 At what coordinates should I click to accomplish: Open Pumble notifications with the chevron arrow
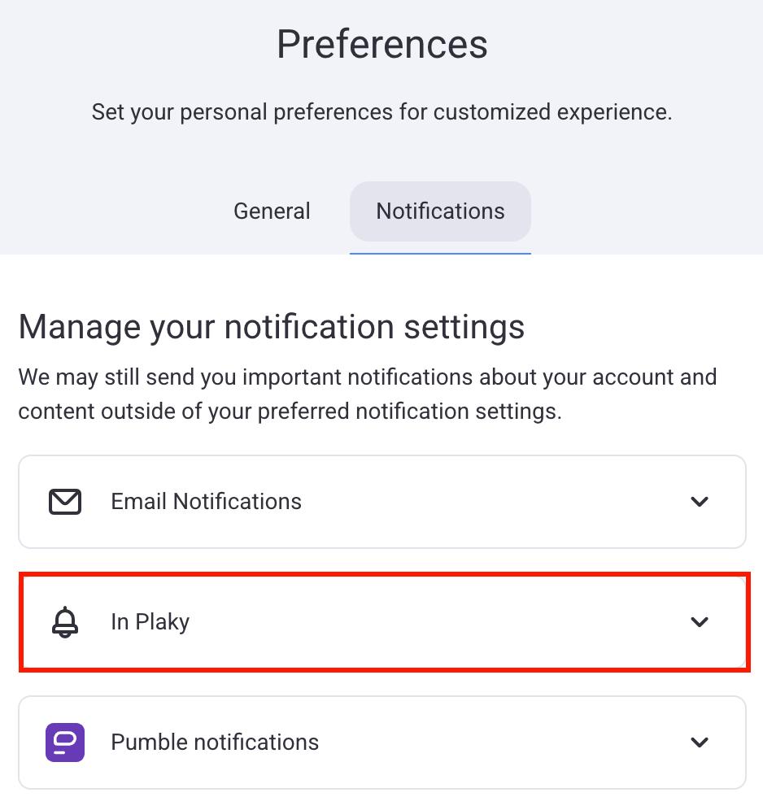(700, 742)
